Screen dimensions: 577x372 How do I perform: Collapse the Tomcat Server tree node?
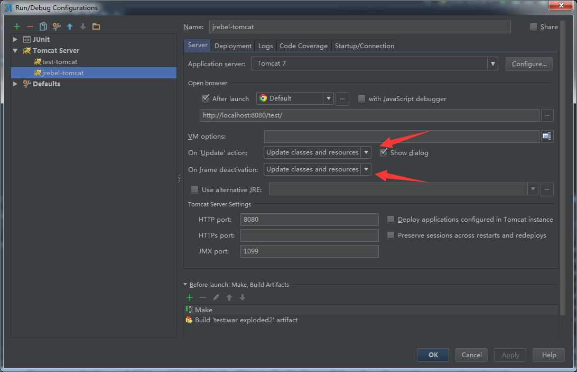[15, 50]
